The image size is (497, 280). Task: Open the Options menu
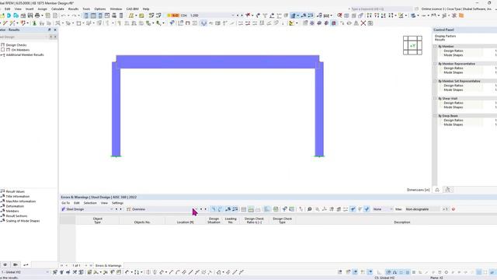click(x=100, y=9)
